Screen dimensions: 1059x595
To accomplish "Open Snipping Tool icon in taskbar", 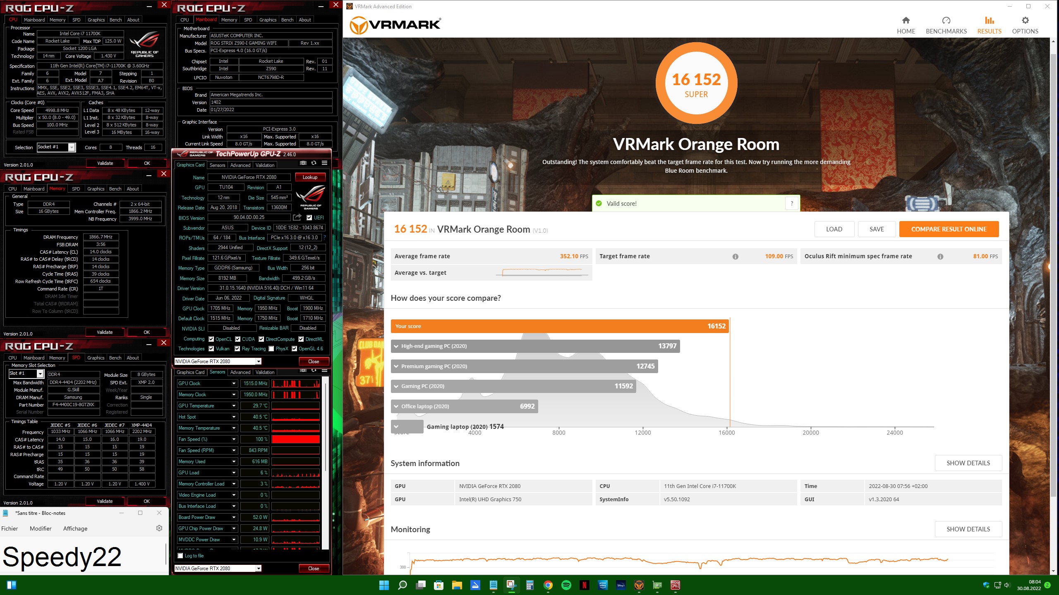I will point(512,585).
